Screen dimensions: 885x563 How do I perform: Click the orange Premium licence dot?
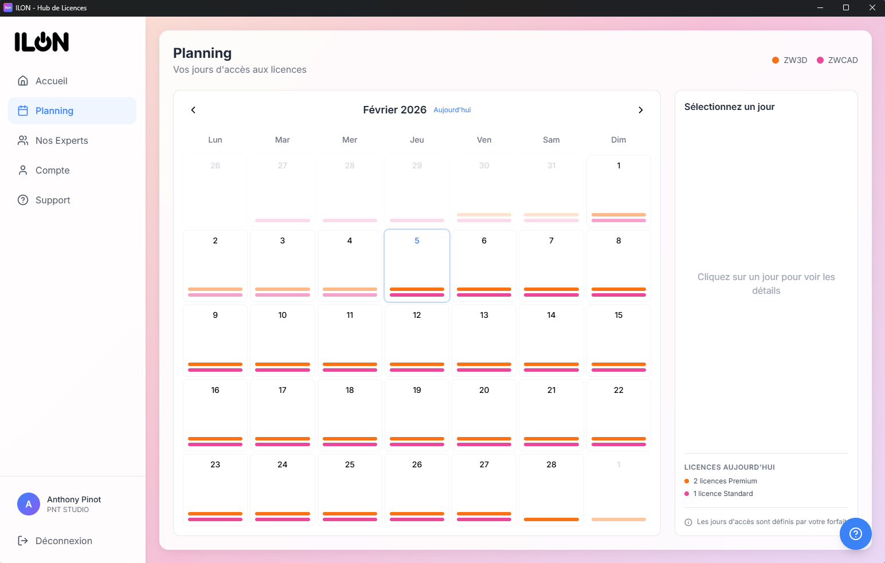tap(686, 481)
